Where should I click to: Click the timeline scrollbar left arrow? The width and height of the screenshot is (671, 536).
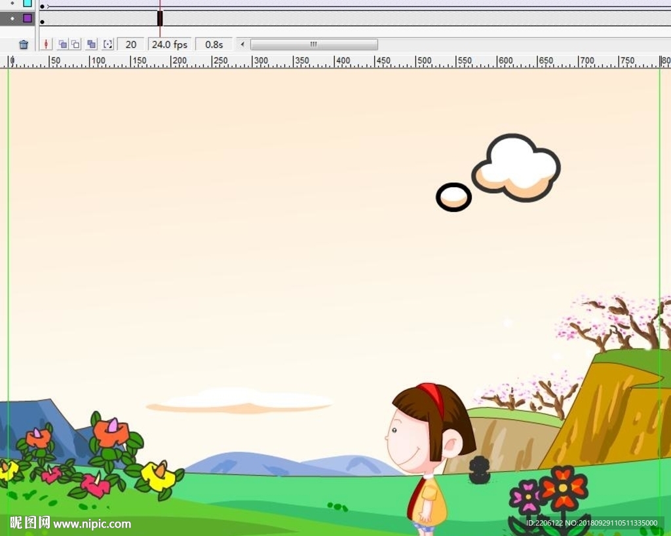coord(242,45)
